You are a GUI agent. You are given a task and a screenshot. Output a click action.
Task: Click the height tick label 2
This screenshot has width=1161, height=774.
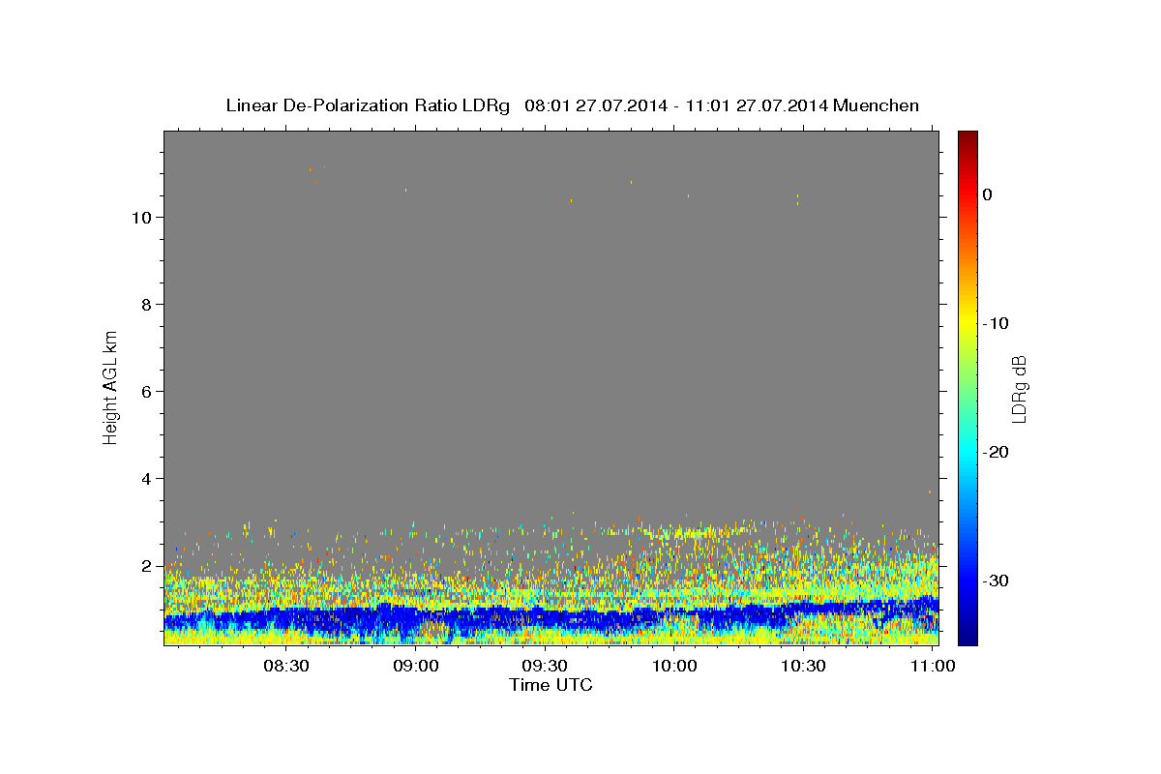point(144,565)
